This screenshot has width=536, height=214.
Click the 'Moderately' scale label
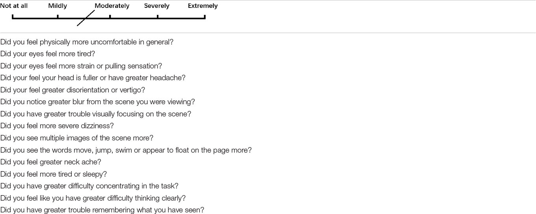coord(112,6)
